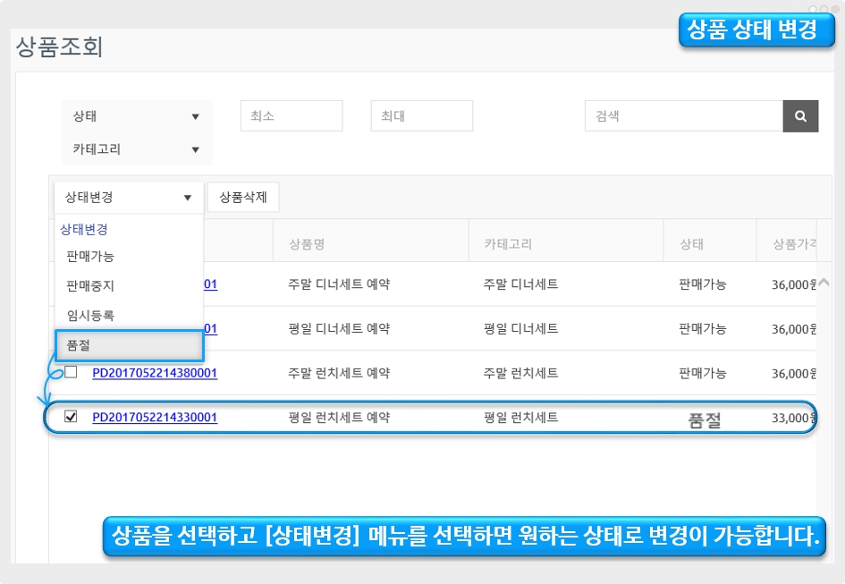The height and width of the screenshot is (584, 845).
Task: Click the 최소 price input field
Action: tap(292, 116)
